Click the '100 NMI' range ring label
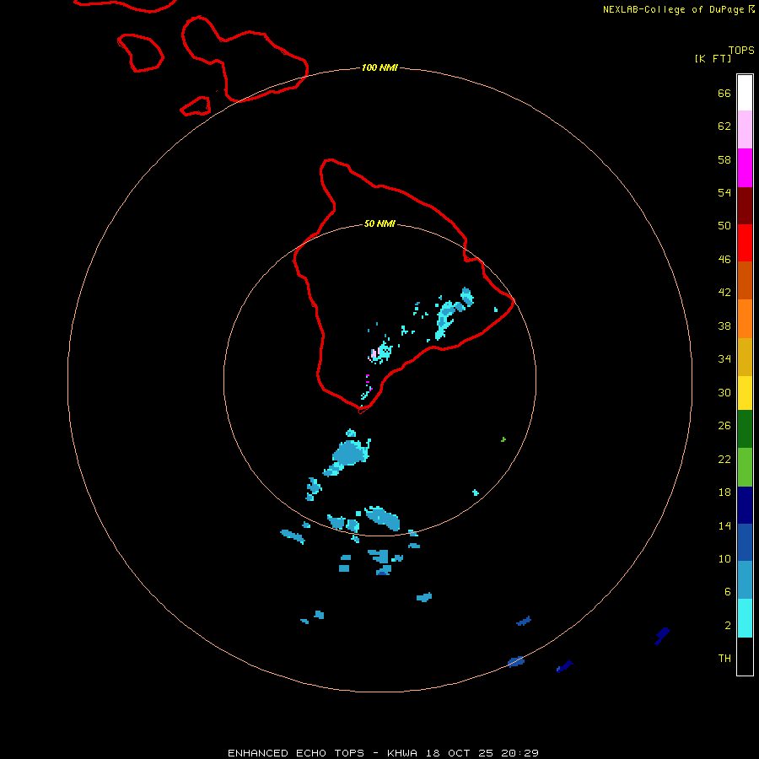Screen dimensions: 759x759 tap(379, 67)
